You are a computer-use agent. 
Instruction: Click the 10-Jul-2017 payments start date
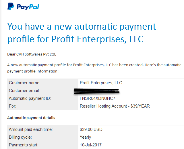(91, 145)
